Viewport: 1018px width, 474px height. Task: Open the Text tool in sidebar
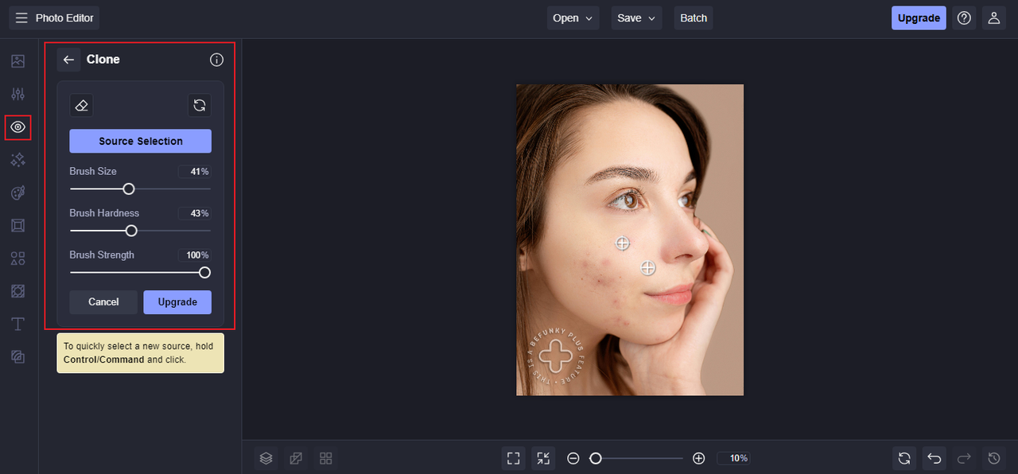pyautogui.click(x=17, y=324)
